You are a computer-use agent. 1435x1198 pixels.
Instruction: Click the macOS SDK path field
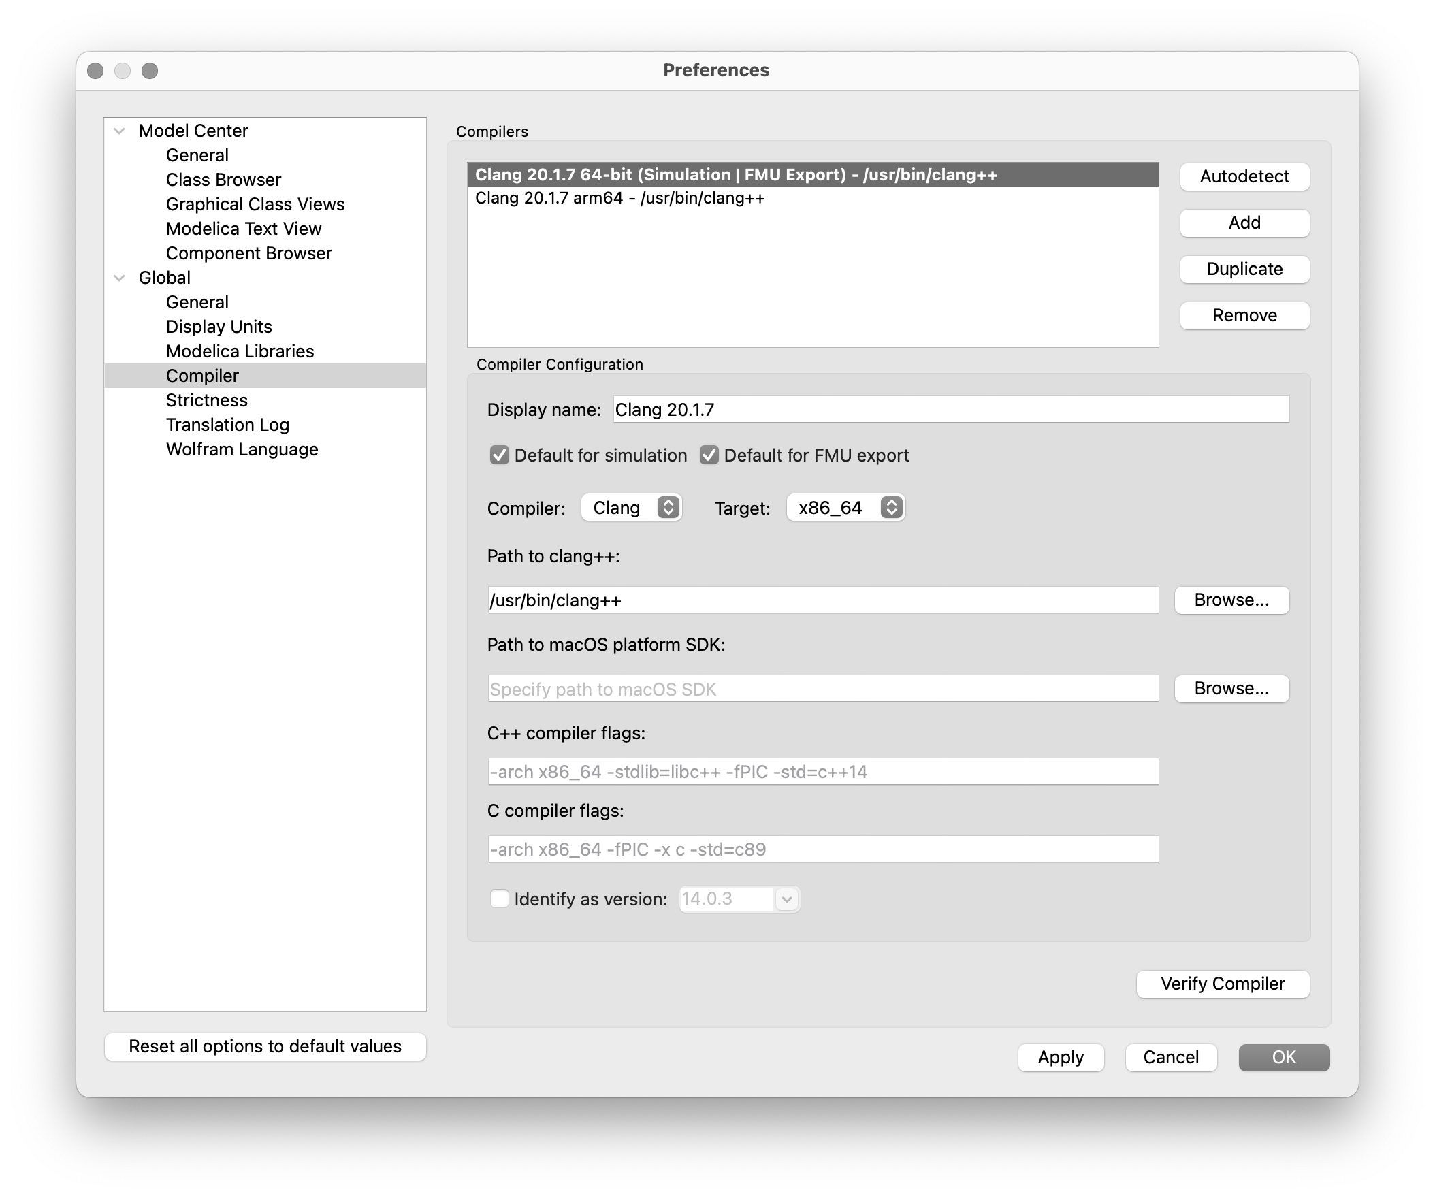823,689
